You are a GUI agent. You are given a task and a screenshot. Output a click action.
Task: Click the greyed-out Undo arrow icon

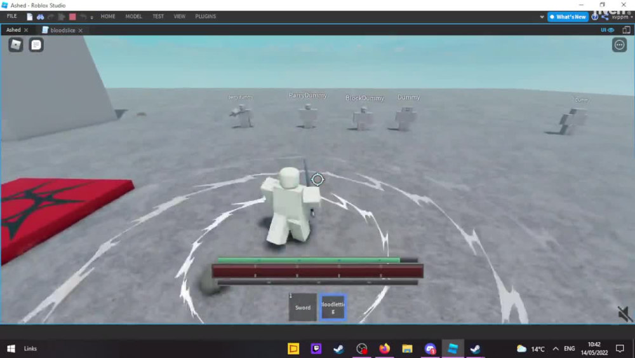[x=83, y=17]
